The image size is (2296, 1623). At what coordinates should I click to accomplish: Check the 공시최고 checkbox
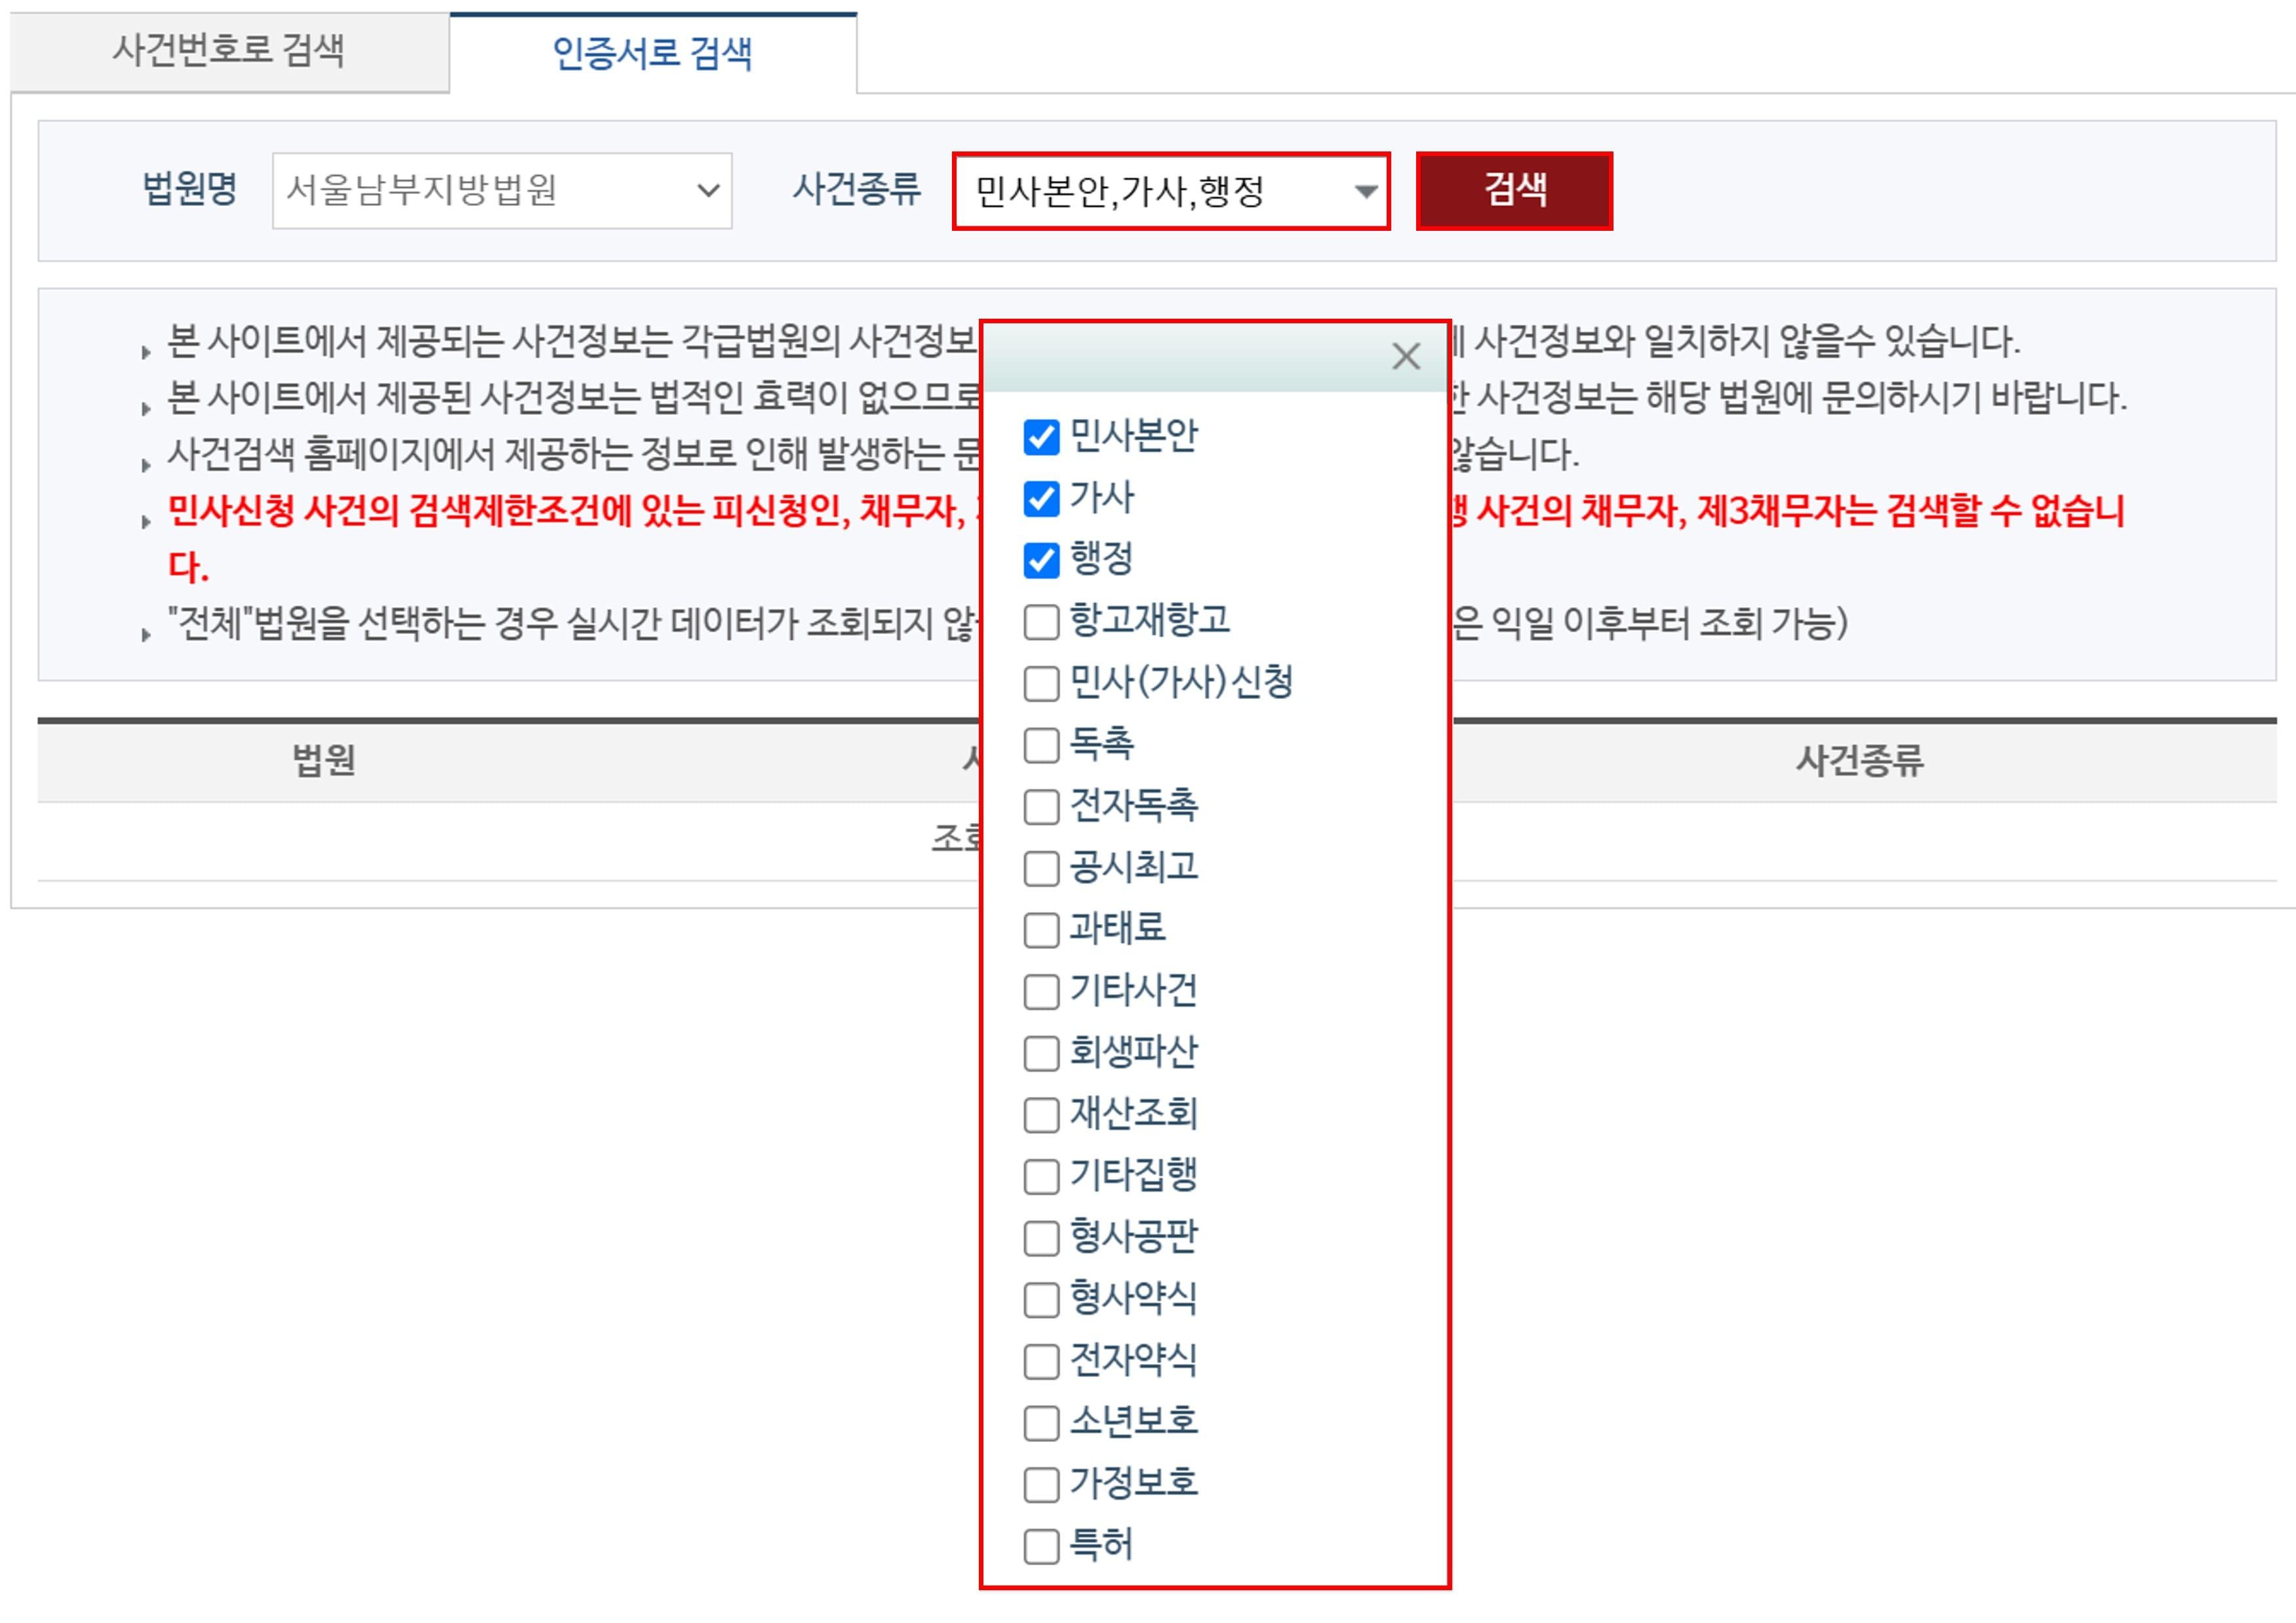(x=1041, y=868)
